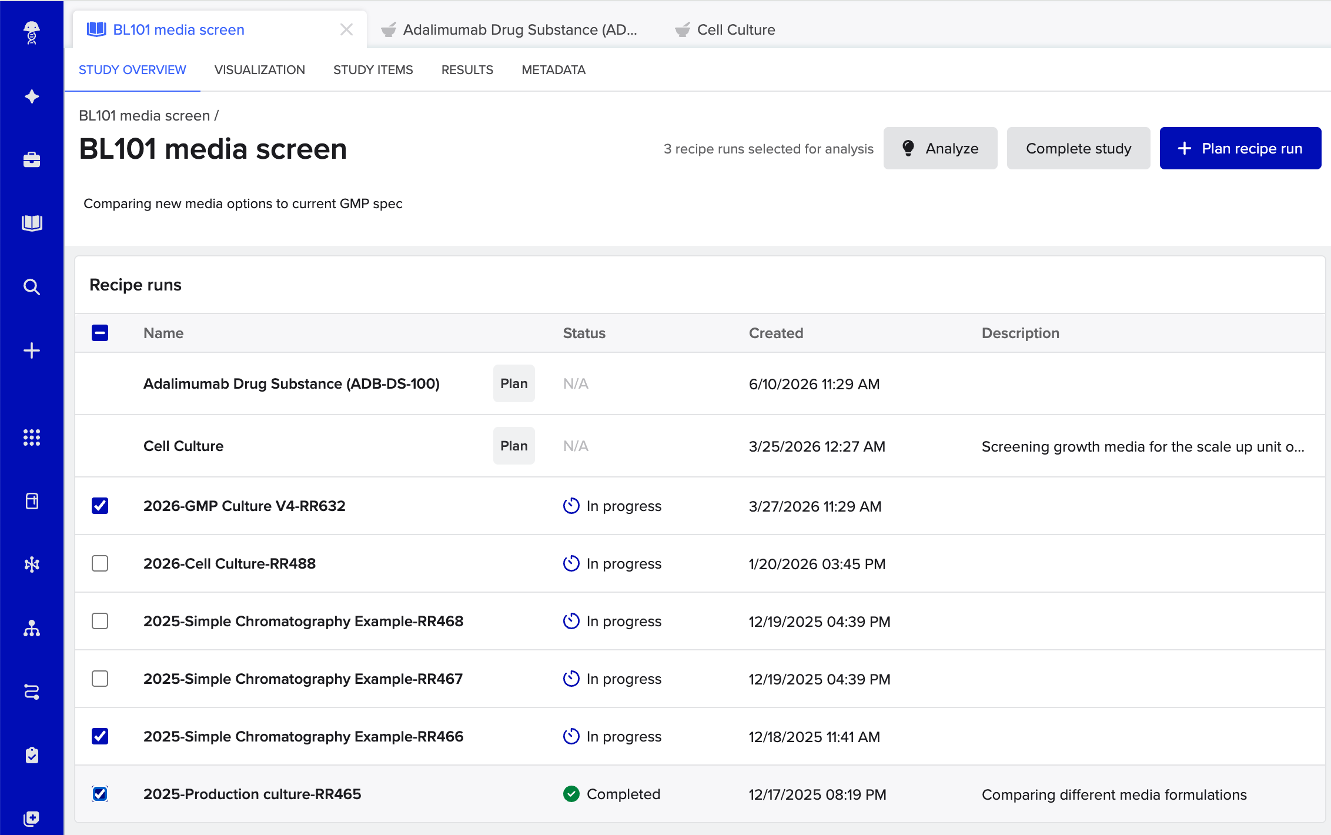Click the workflow route icon in sidebar

tap(32, 692)
